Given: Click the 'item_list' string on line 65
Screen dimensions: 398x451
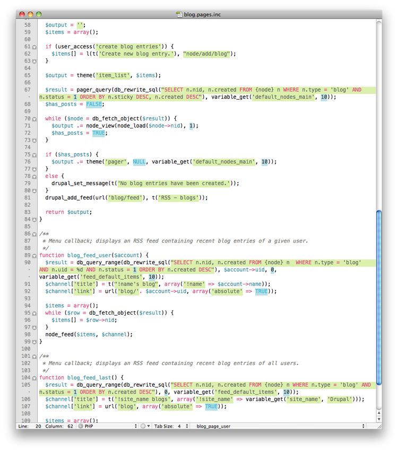Looking at the screenshot, I should pyautogui.click(x=113, y=75).
